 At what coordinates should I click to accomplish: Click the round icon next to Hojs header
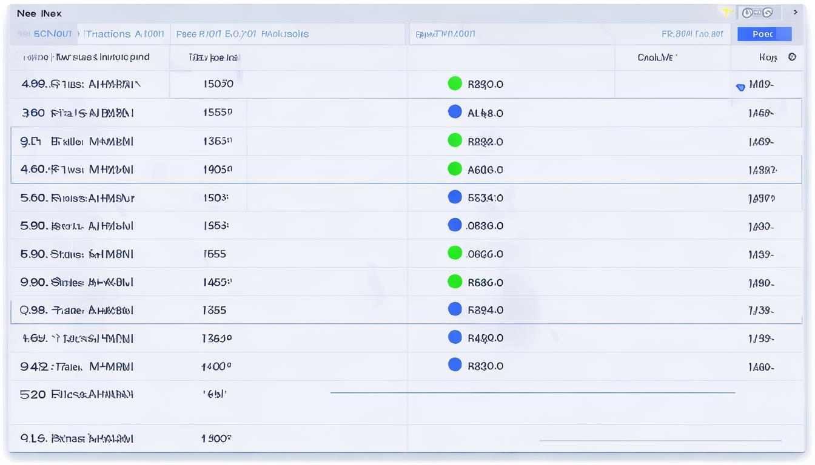[792, 57]
